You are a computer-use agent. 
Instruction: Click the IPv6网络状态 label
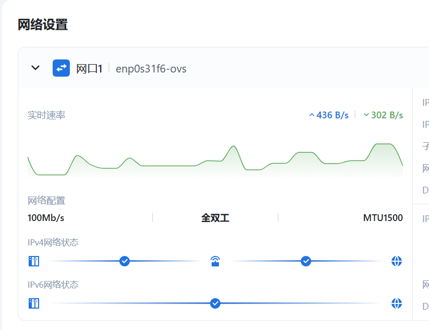click(x=53, y=285)
